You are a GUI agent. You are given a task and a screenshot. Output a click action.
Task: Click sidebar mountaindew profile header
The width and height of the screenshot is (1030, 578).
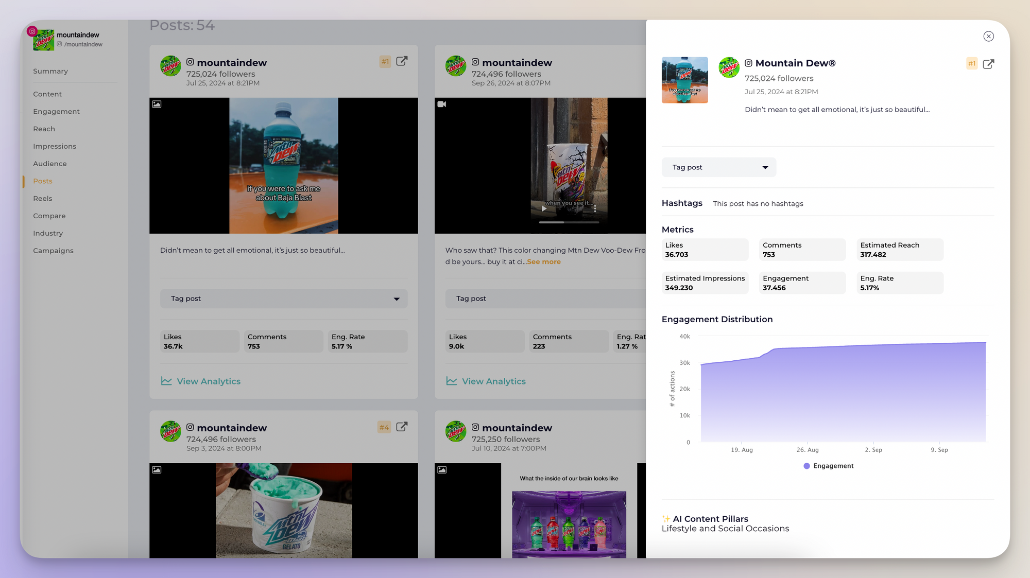[x=67, y=39]
